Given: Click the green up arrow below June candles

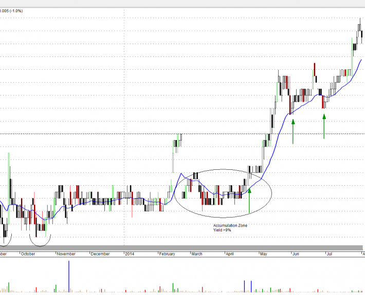Looking at the screenshot, I should coord(293,130).
